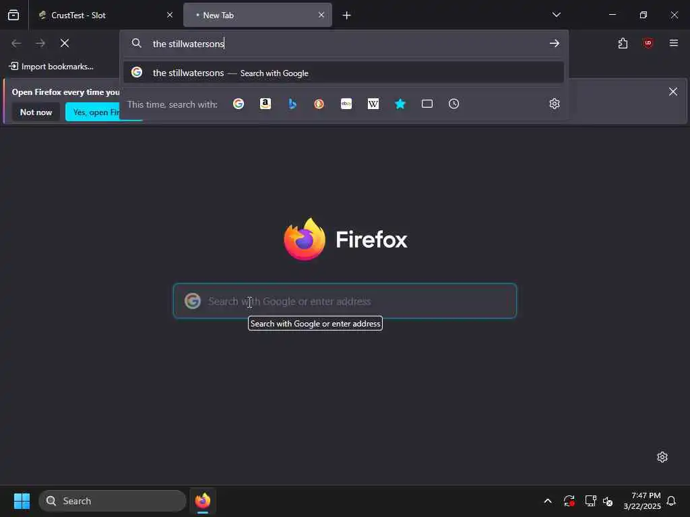The height and width of the screenshot is (517, 690).
Task: Close the CrustTest - Slot tab
Action: coord(169,15)
